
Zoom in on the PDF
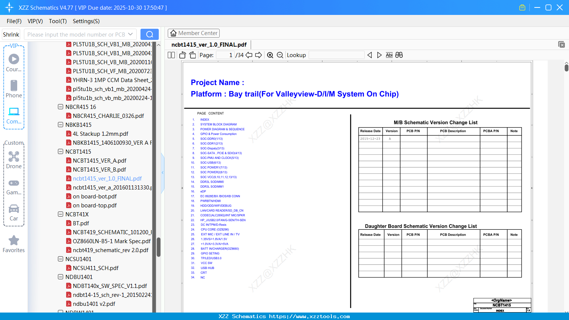(x=270, y=55)
